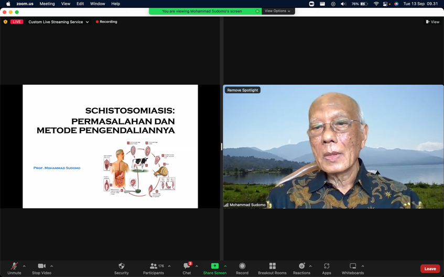This screenshot has width=444, height=277.
Task: Click the Share Screen icon
Action: click(x=214, y=267)
